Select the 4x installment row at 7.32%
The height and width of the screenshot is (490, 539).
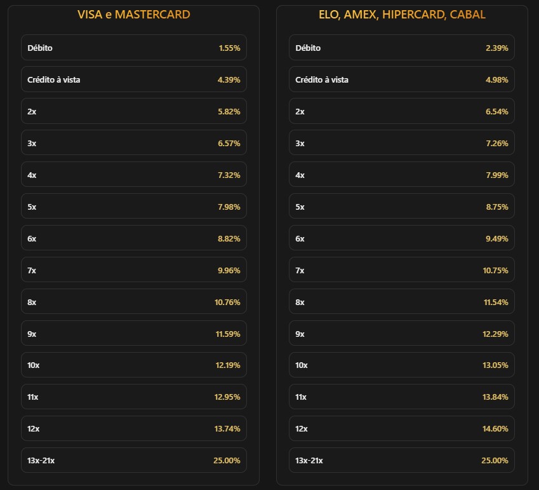click(x=133, y=175)
